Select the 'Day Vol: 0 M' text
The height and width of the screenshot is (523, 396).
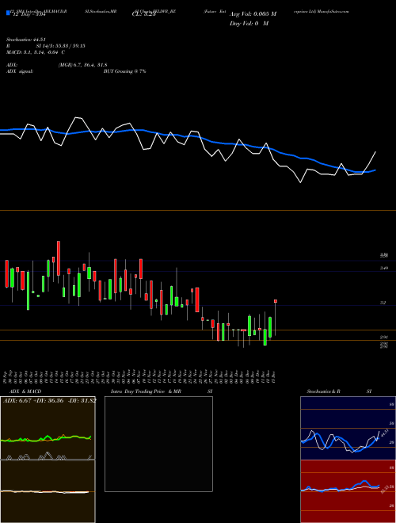(249, 24)
